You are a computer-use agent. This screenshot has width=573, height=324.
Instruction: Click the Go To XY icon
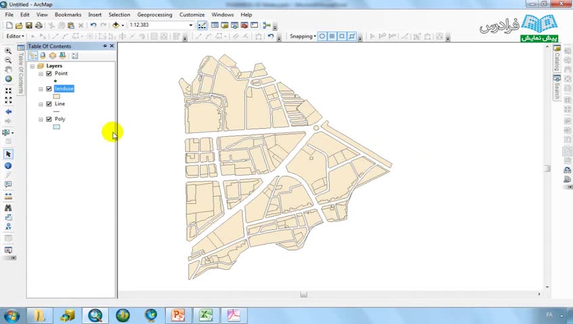click(x=8, y=227)
